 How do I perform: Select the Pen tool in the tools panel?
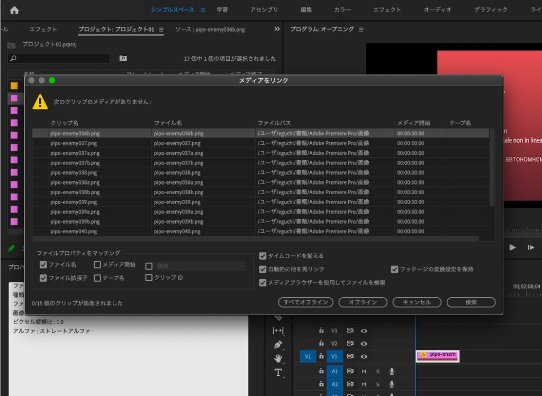278,345
